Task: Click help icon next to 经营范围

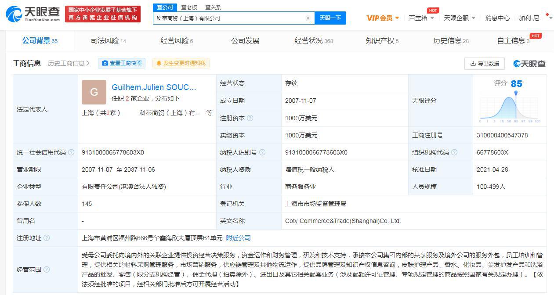Action: coord(47,270)
